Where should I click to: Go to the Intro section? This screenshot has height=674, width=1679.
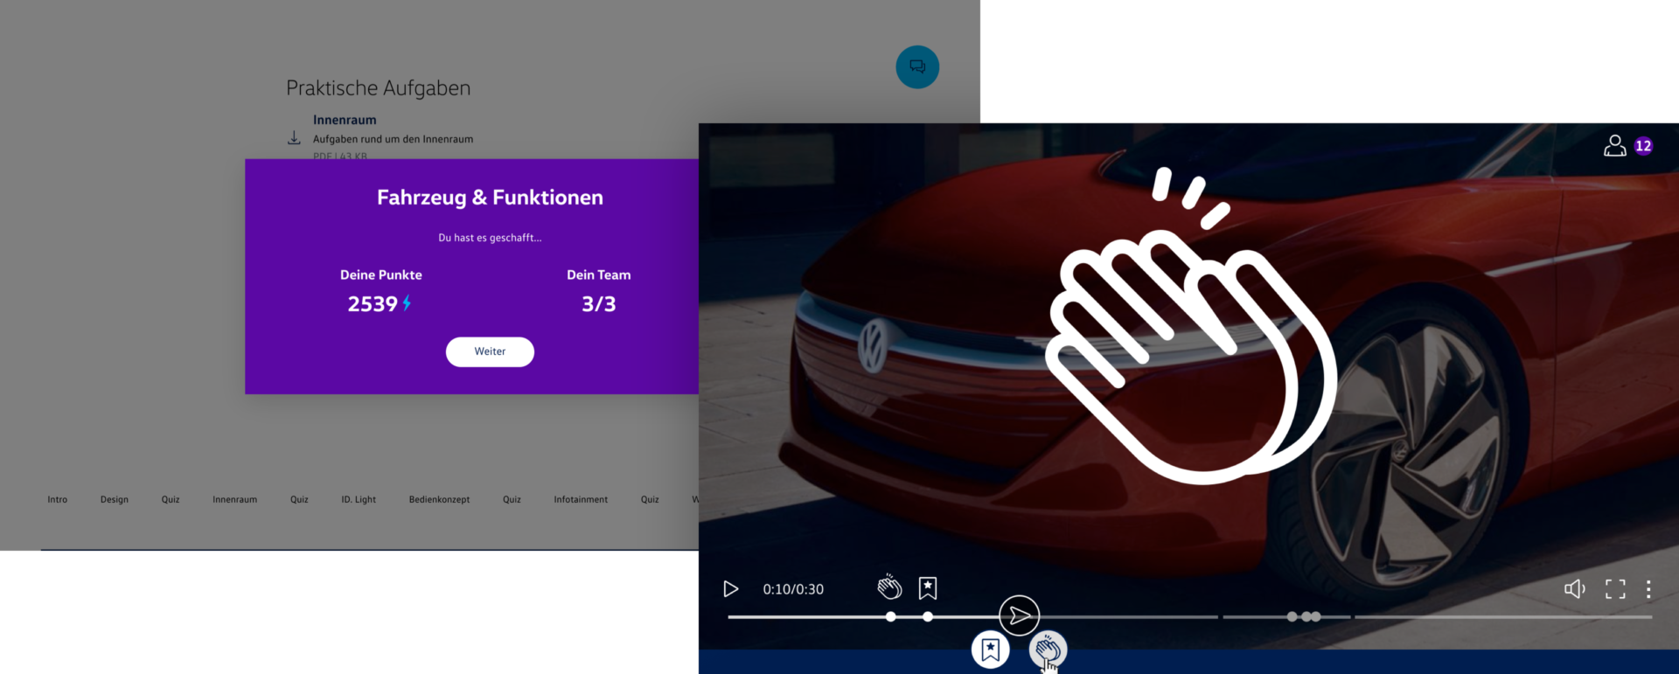coord(58,499)
